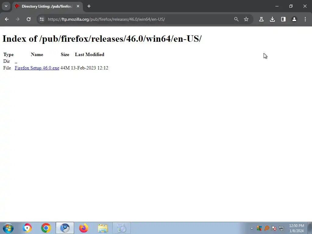This screenshot has width=312, height=234.
Task: Click the Show desktop strip
Action: 310,228
